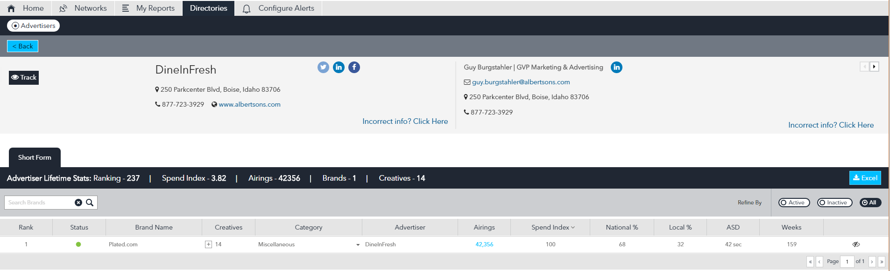Go to previous page of results
This screenshot has width=890, height=271.
point(819,262)
